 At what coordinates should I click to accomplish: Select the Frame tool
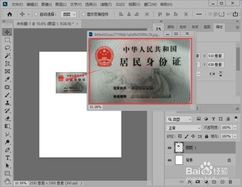[x=7, y=71]
